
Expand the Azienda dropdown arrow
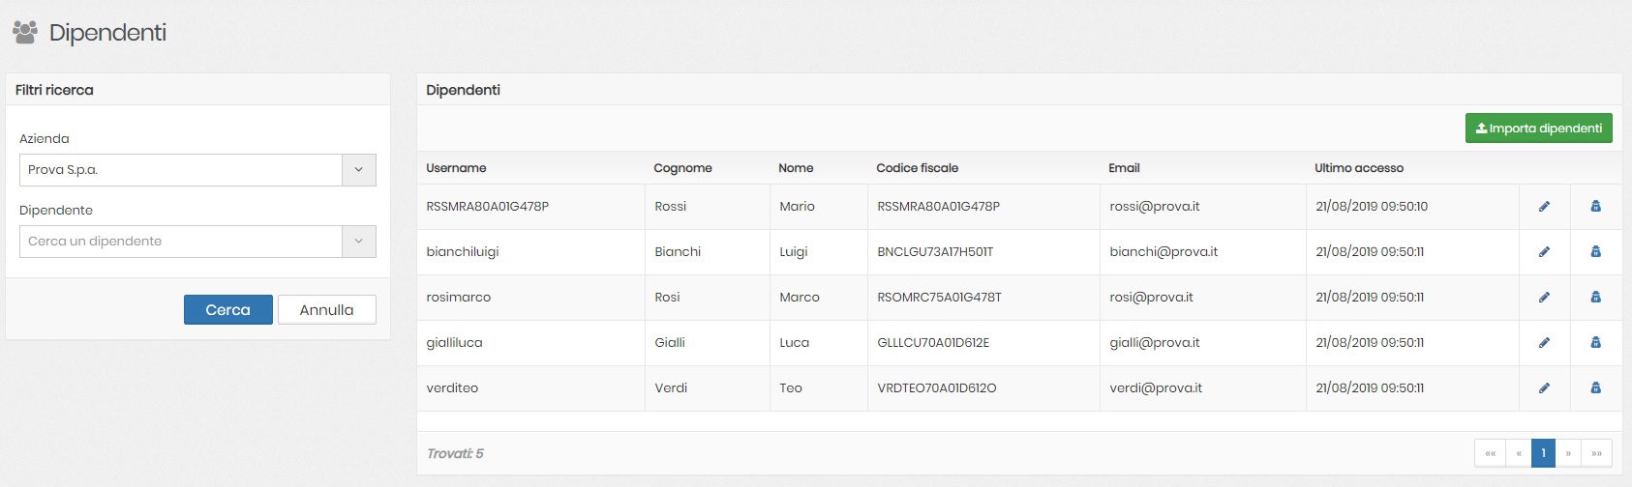click(358, 170)
